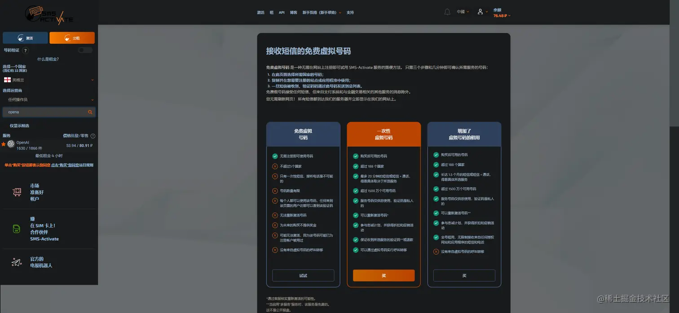Open API in the top navigation
The image size is (679, 313).
click(x=282, y=13)
